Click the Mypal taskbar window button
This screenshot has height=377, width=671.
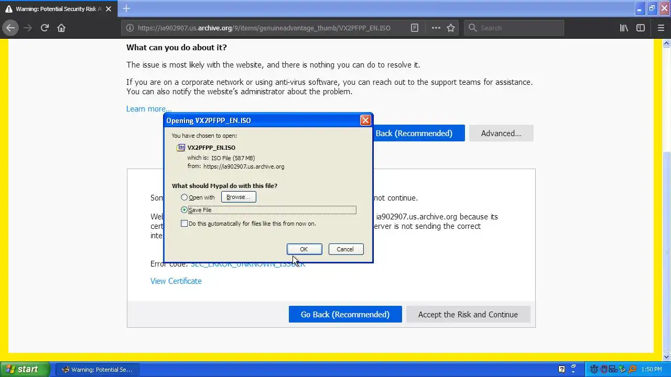tap(97, 370)
